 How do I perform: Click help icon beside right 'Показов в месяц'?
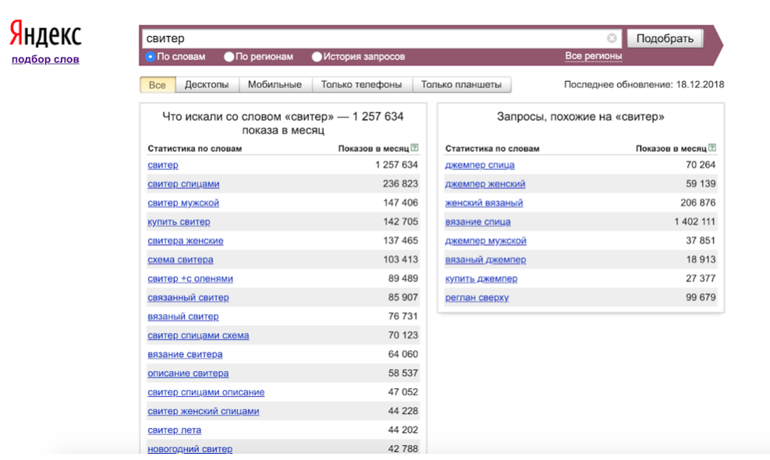(x=712, y=148)
